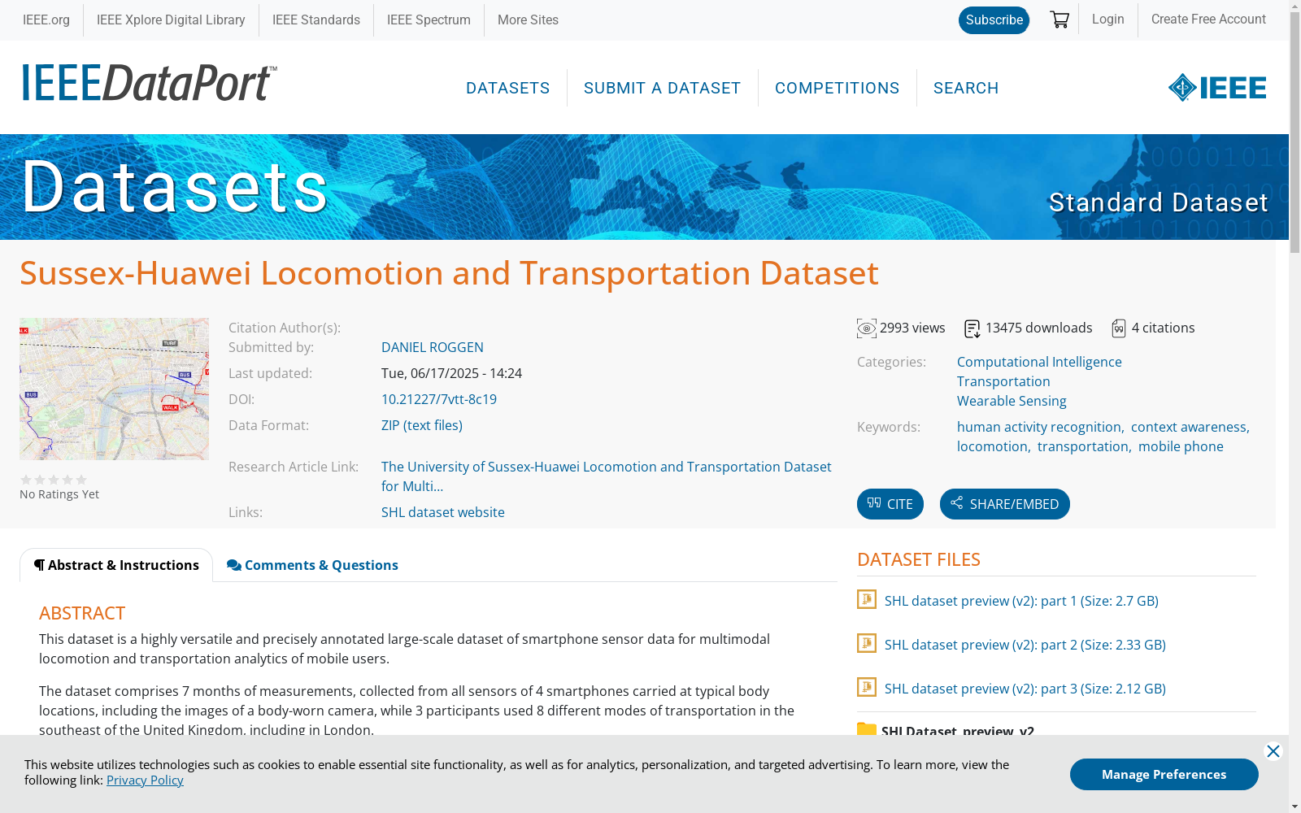Open IEEE Spectrum link

pyautogui.click(x=429, y=20)
